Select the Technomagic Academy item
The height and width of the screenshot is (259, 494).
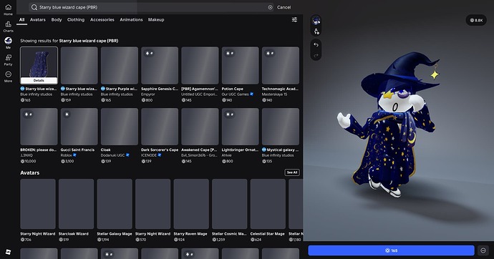coord(281,65)
